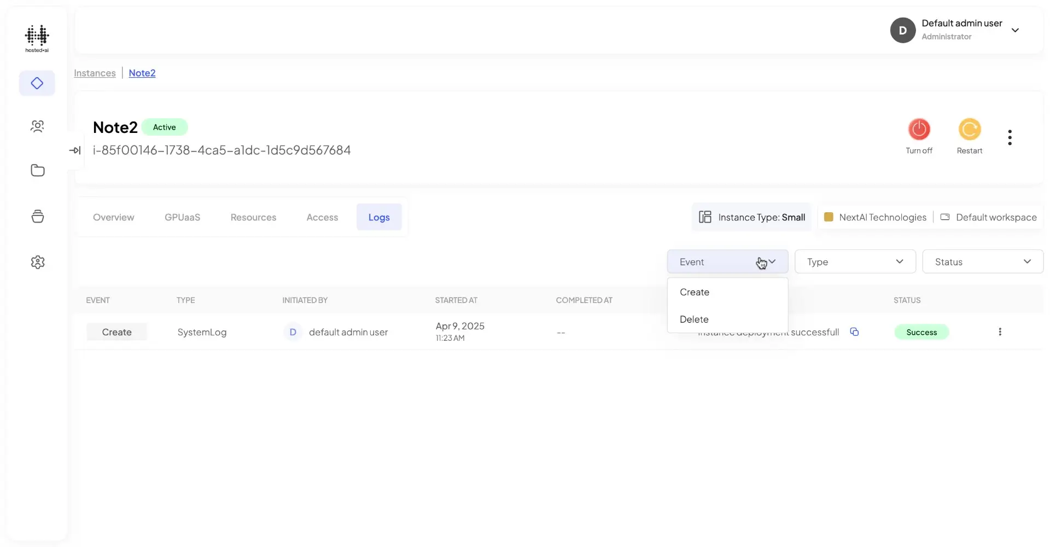
Task: Open the Status filter dropdown
Action: pyautogui.click(x=982, y=261)
